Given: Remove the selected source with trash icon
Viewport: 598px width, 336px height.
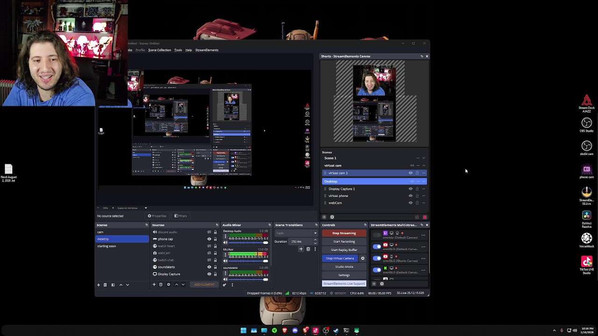Looking at the screenshot, I should coord(161,285).
